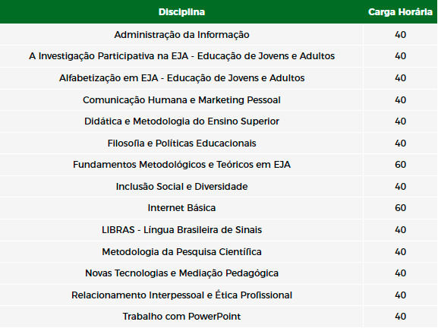Screen dimensions: 438x328
Task: Click Alfabetização em EJA discipline name
Action: click(x=181, y=78)
